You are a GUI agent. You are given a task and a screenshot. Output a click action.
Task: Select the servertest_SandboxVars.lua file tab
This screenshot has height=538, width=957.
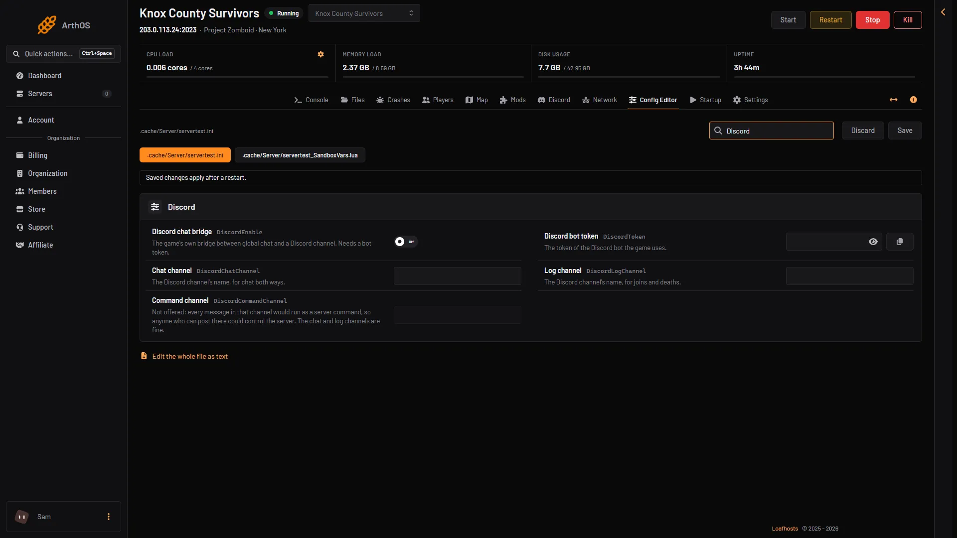click(300, 155)
